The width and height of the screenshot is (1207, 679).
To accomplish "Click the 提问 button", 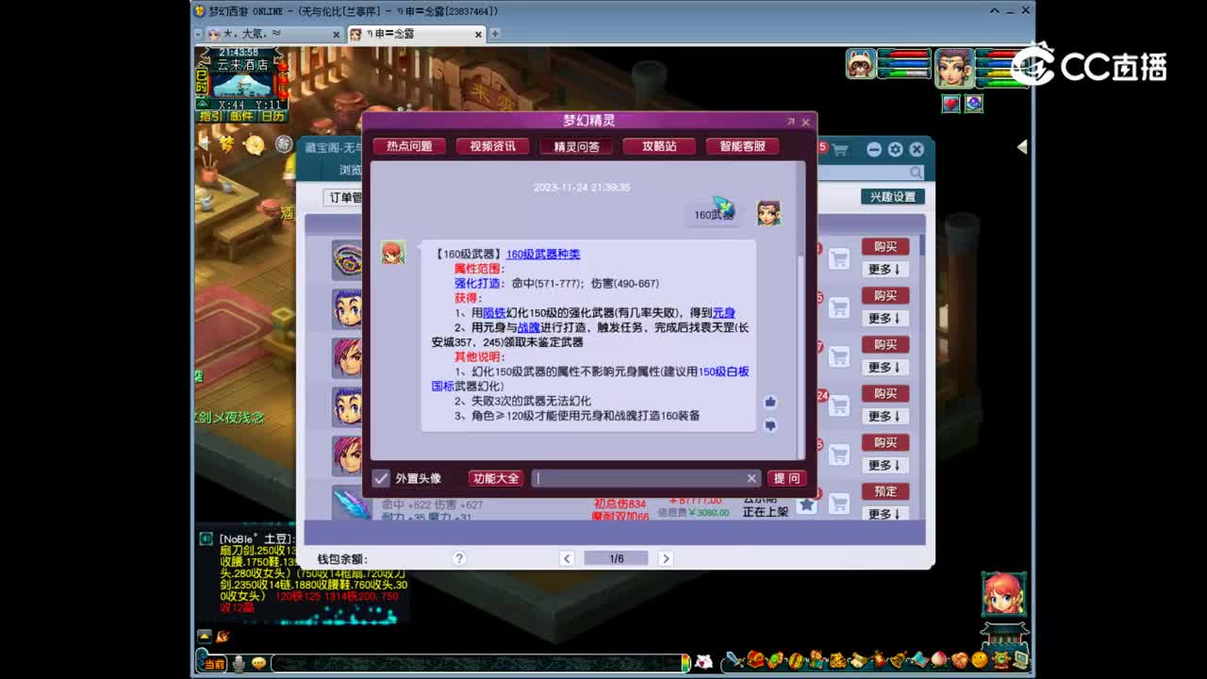I will tap(787, 478).
